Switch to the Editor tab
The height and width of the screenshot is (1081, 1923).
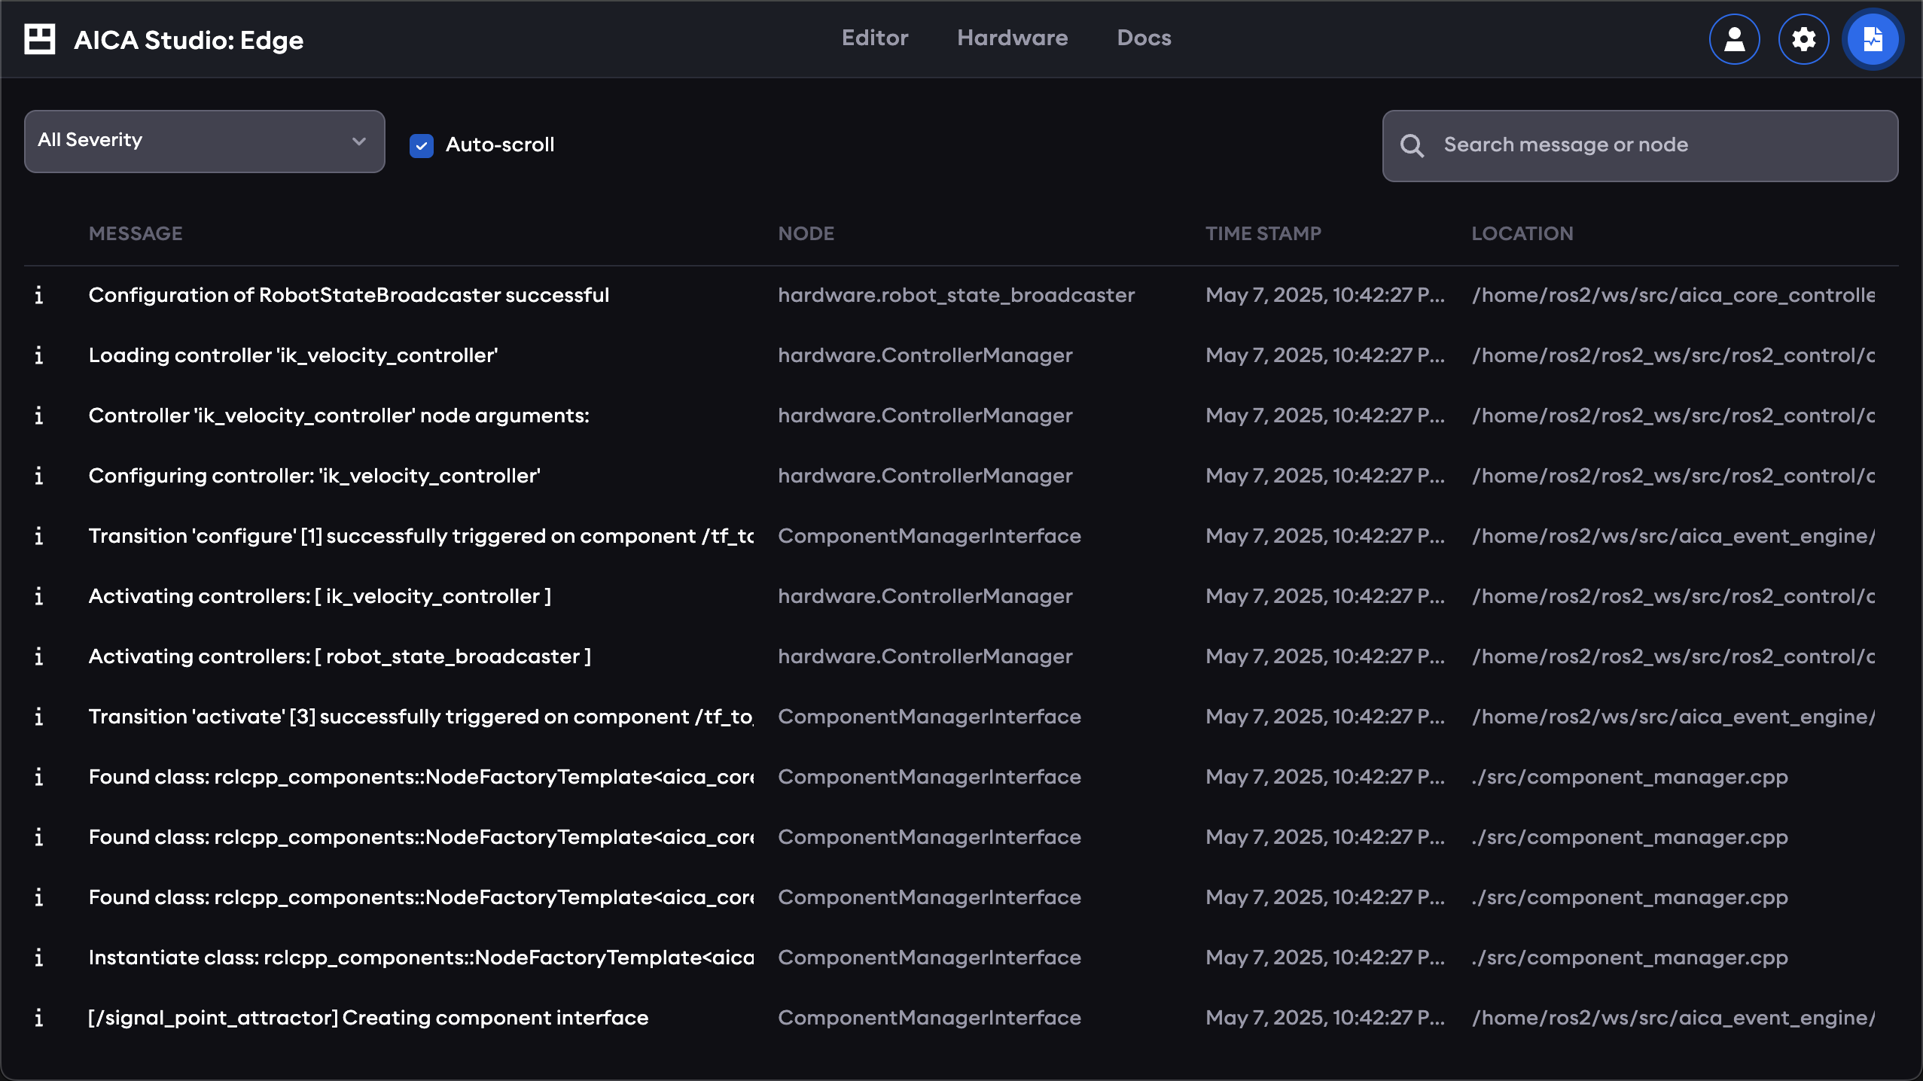875,38
